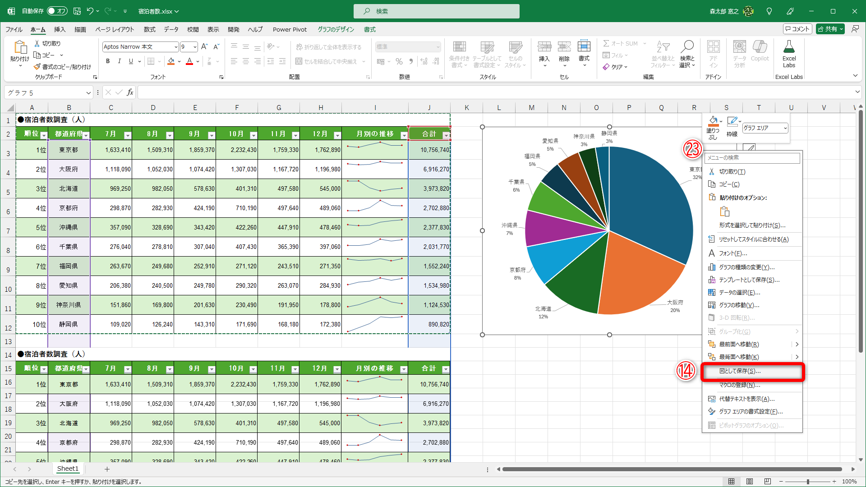Expand the chart area element dropdown
Image resolution: width=866 pixels, height=487 pixels.
(785, 128)
